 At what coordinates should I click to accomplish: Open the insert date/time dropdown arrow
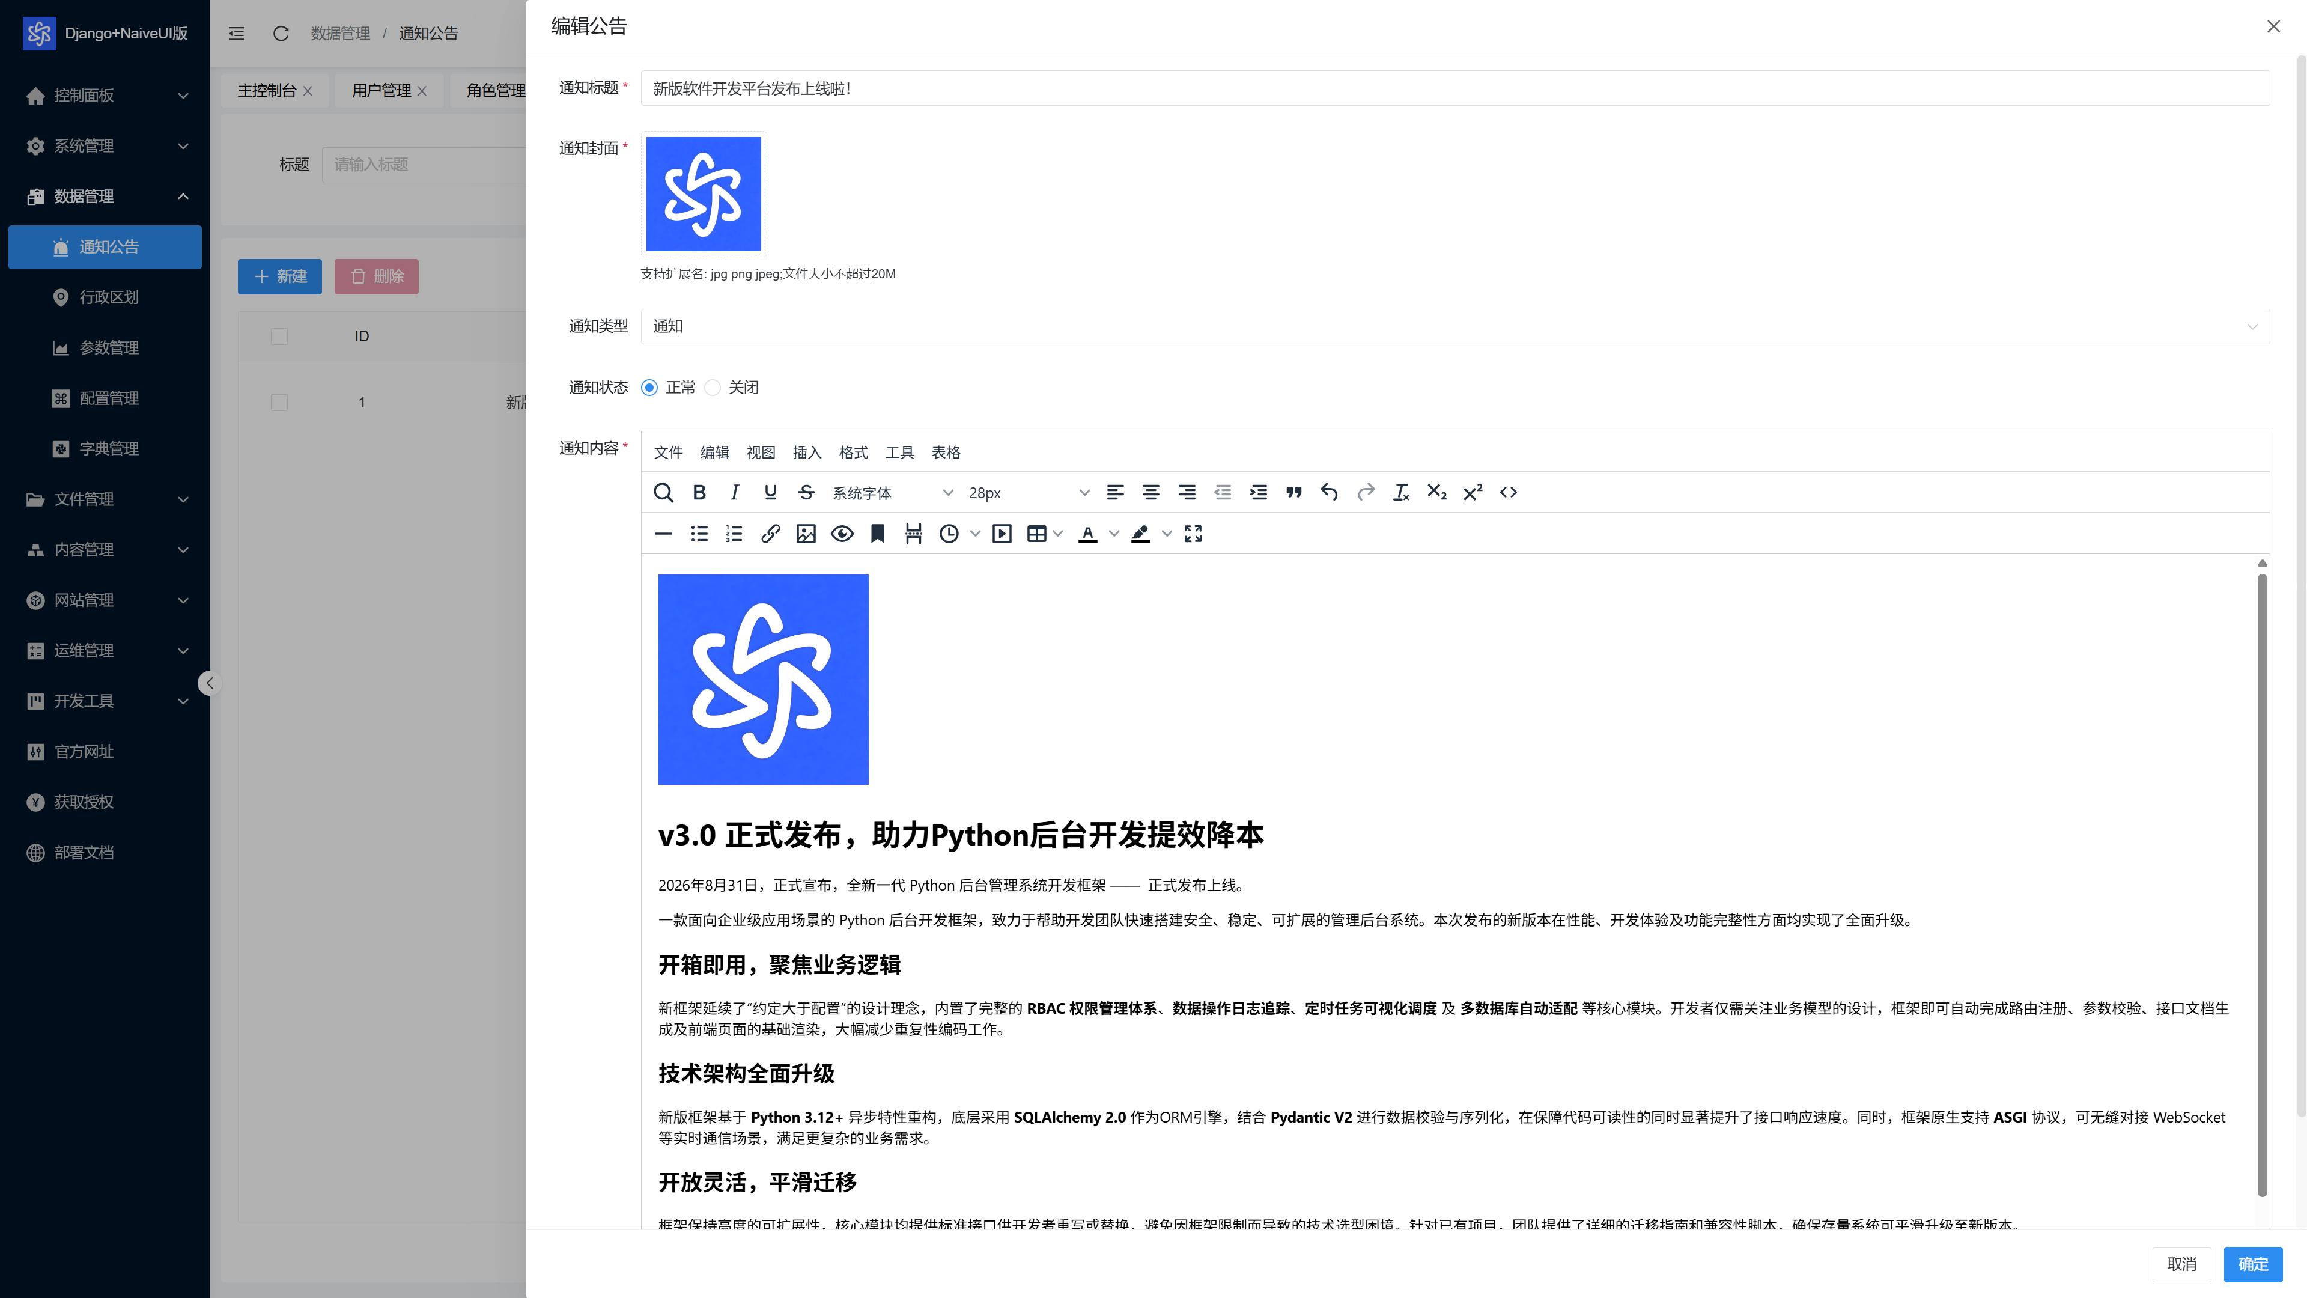pos(975,534)
